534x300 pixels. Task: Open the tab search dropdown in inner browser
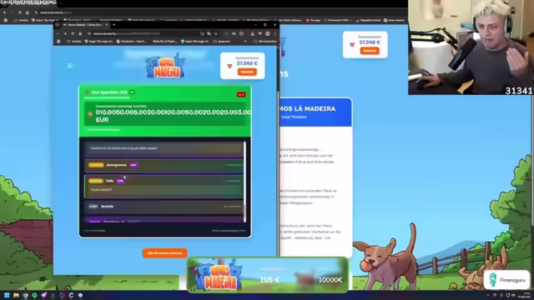point(58,25)
